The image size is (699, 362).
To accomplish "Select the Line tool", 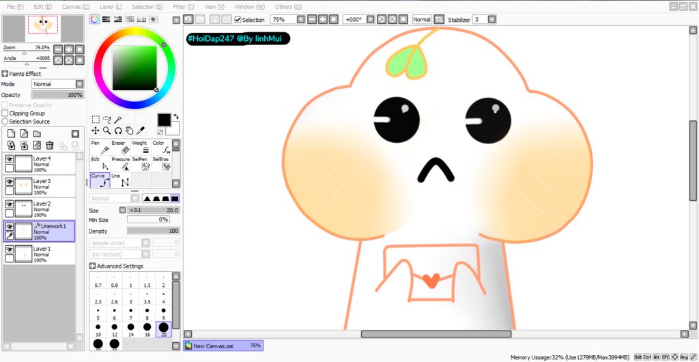I will click(x=121, y=180).
